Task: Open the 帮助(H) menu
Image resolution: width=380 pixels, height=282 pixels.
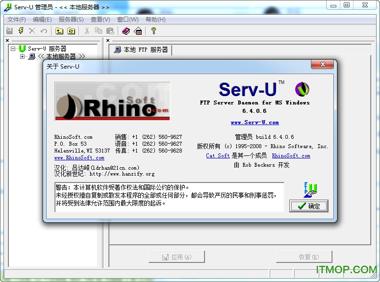Action: (x=155, y=20)
